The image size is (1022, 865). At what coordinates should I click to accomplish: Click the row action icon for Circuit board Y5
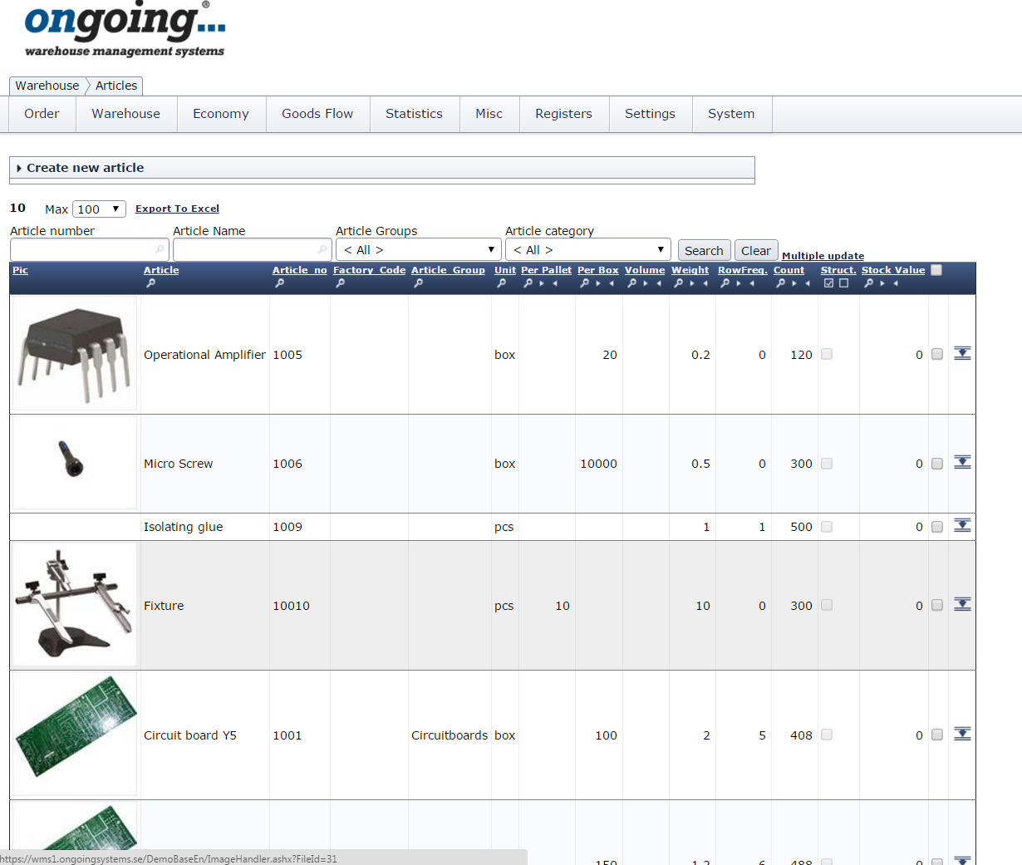pos(962,734)
